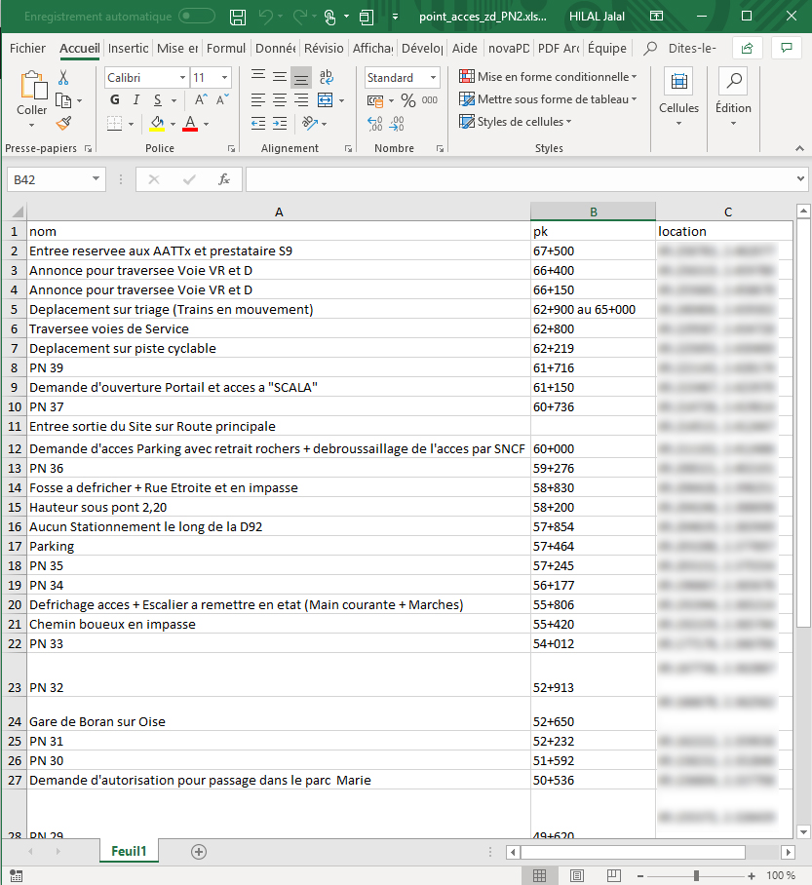Select the Feuil1 sheet tab
812x885 pixels.
tap(129, 851)
